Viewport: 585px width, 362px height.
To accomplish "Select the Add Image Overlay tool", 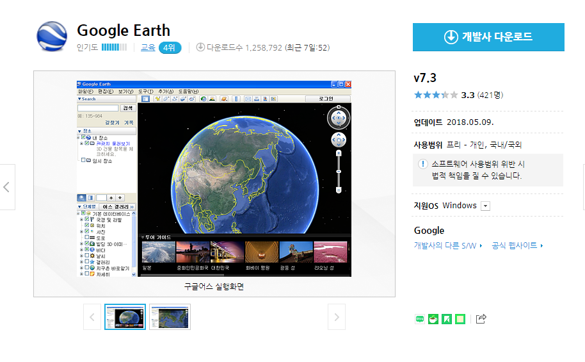I will point(183,99).
